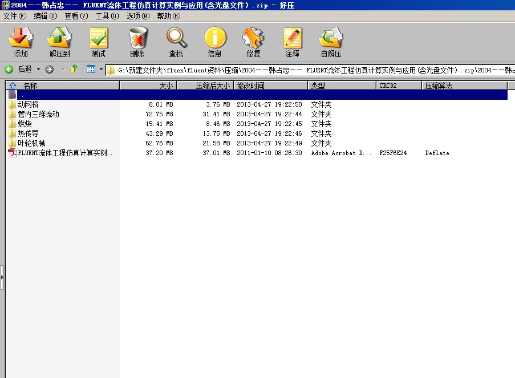Open the view mode dropdown arrow
Image resolution: width=515 pixels, height=378 pixels.
tap(101, 70)
